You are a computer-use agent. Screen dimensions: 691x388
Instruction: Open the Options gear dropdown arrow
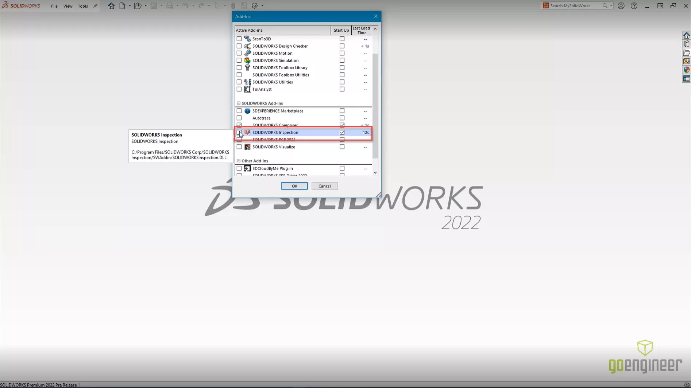tap(262, 6)
